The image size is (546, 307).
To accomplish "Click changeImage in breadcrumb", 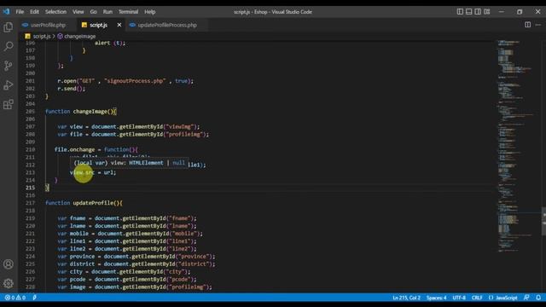I will (79, 36).
